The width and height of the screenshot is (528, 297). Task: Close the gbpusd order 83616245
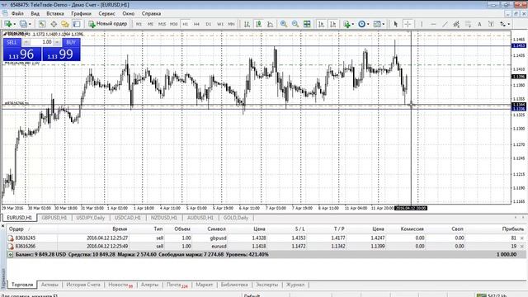click(522, 238)
